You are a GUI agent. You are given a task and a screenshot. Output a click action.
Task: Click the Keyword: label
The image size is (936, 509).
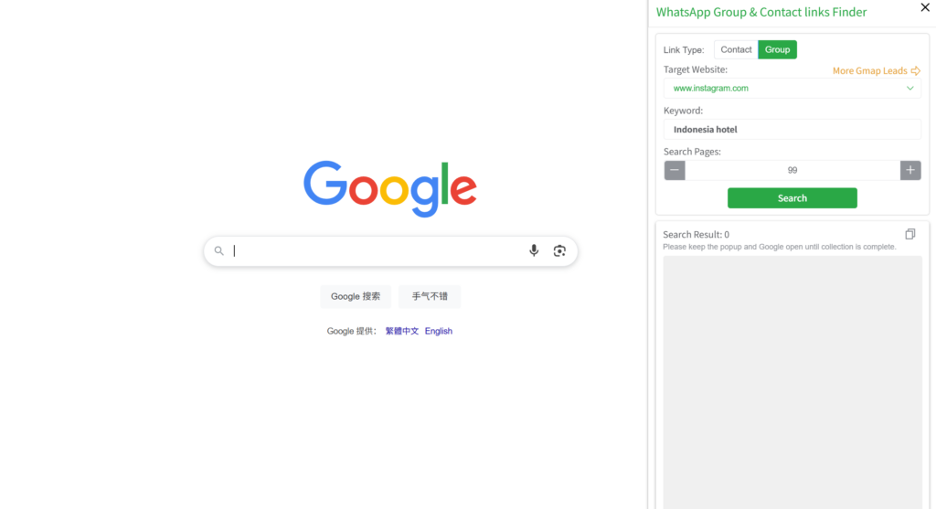683,111
